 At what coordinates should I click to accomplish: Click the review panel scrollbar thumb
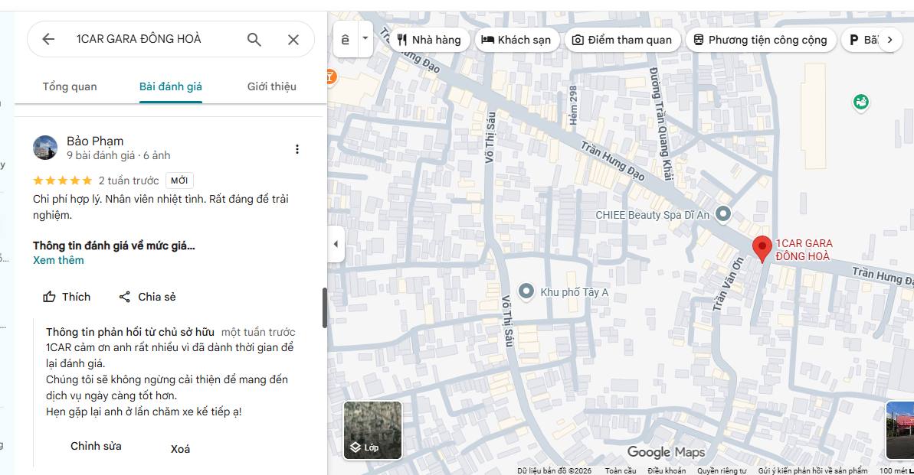pos(325,308)
